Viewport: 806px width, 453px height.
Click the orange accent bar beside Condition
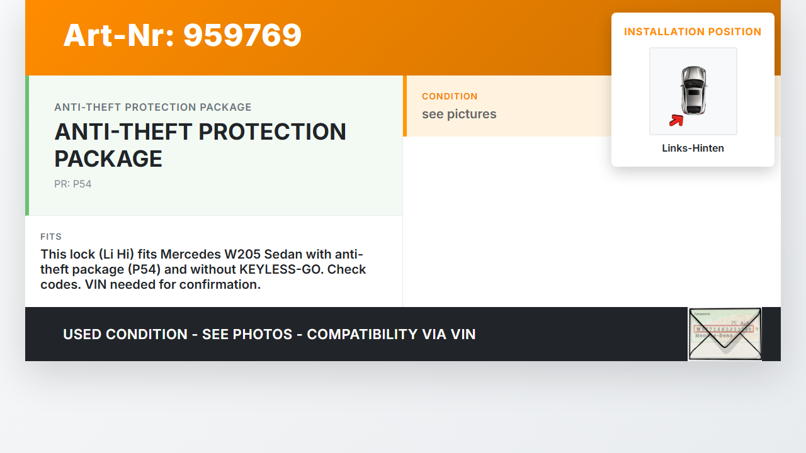[x=405, y=106]
